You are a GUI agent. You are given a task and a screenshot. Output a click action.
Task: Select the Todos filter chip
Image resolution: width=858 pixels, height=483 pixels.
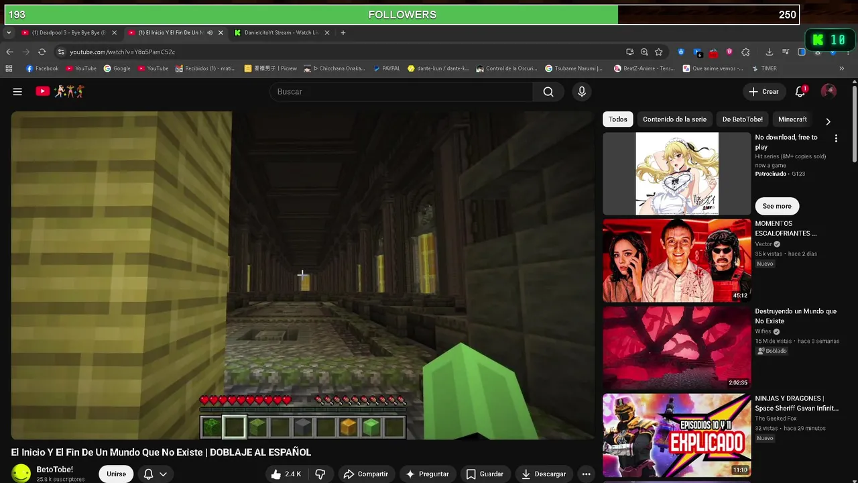pos(618,119)
